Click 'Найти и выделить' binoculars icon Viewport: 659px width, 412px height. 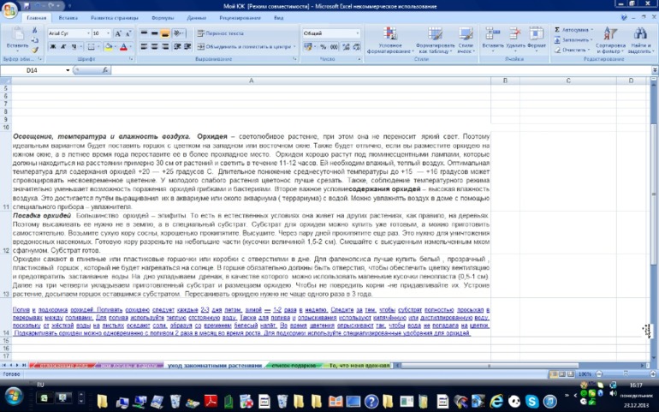(x=639, y=41)
